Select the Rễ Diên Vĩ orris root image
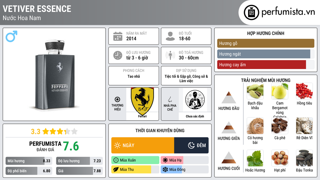This screenshot has height=180, width=320. (304, 126)
